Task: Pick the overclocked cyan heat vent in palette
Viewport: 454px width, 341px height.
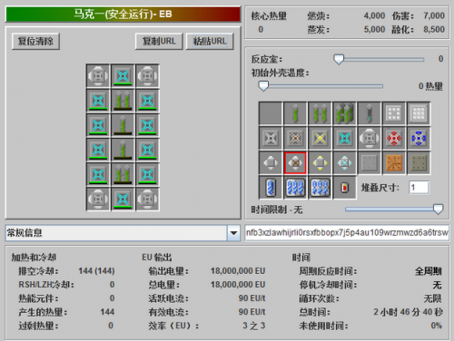Action: coord(345,139)
